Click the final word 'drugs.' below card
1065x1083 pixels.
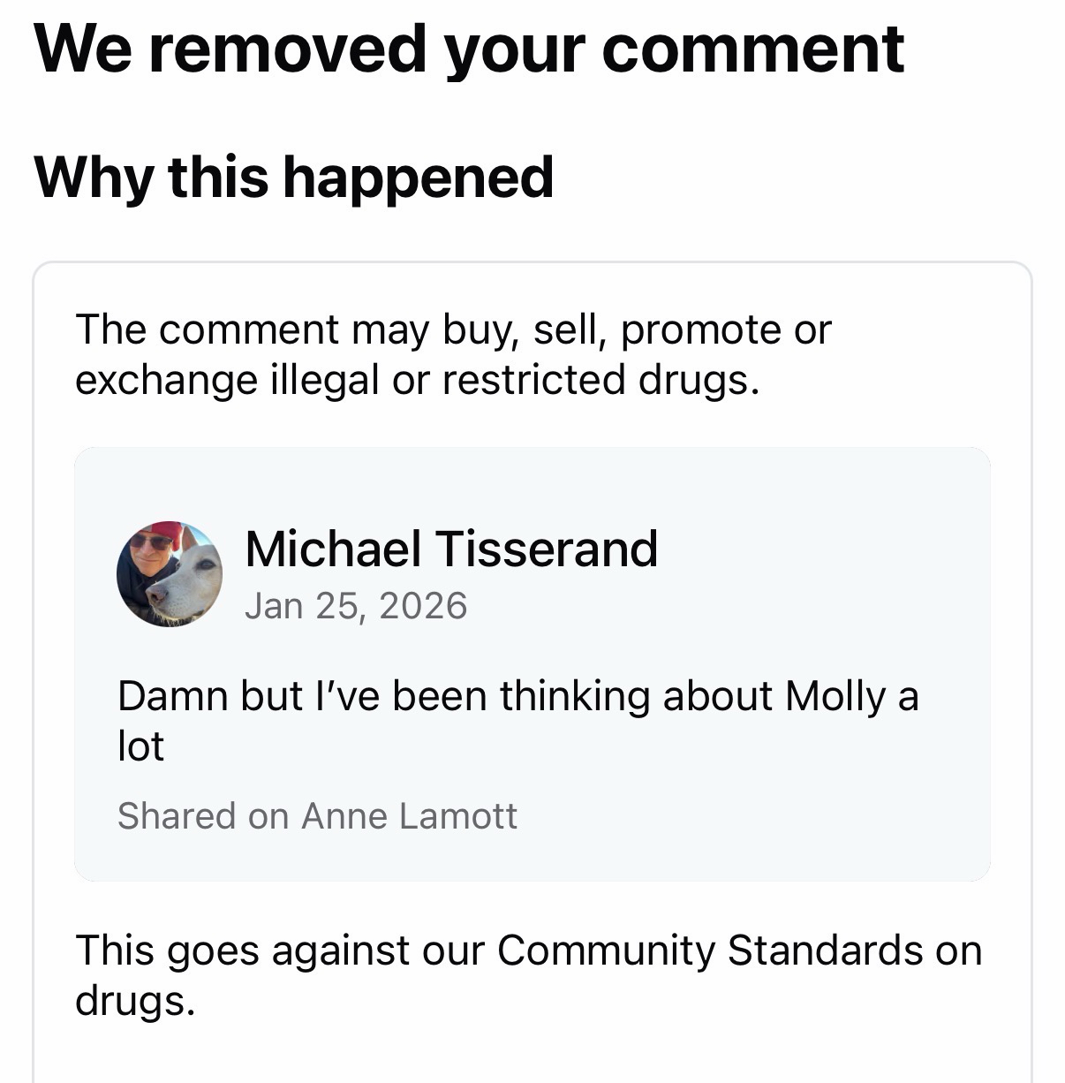134,1001
